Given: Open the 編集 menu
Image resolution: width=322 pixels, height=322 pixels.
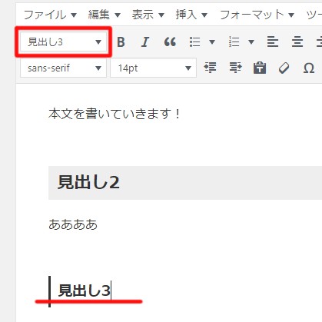Looking at the screenshot, I should 105,15.
